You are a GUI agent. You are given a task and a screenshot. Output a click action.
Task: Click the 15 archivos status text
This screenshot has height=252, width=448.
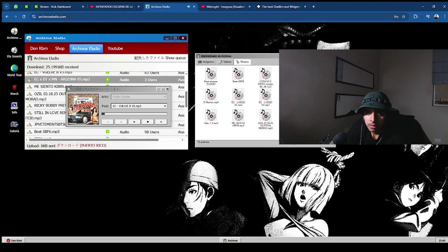click(203, 142)
